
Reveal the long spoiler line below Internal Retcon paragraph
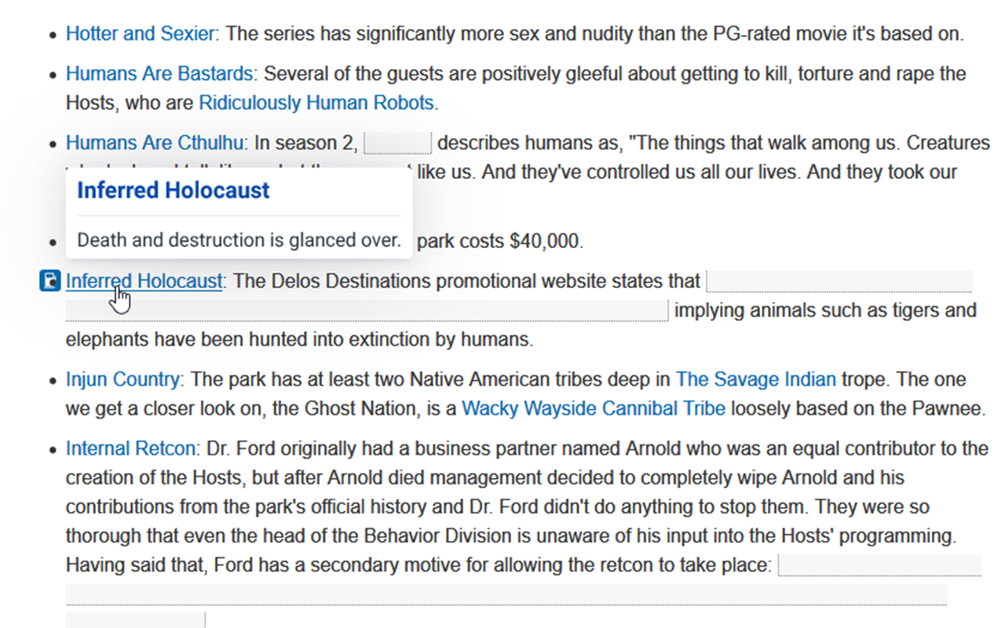tap(506, 594)
